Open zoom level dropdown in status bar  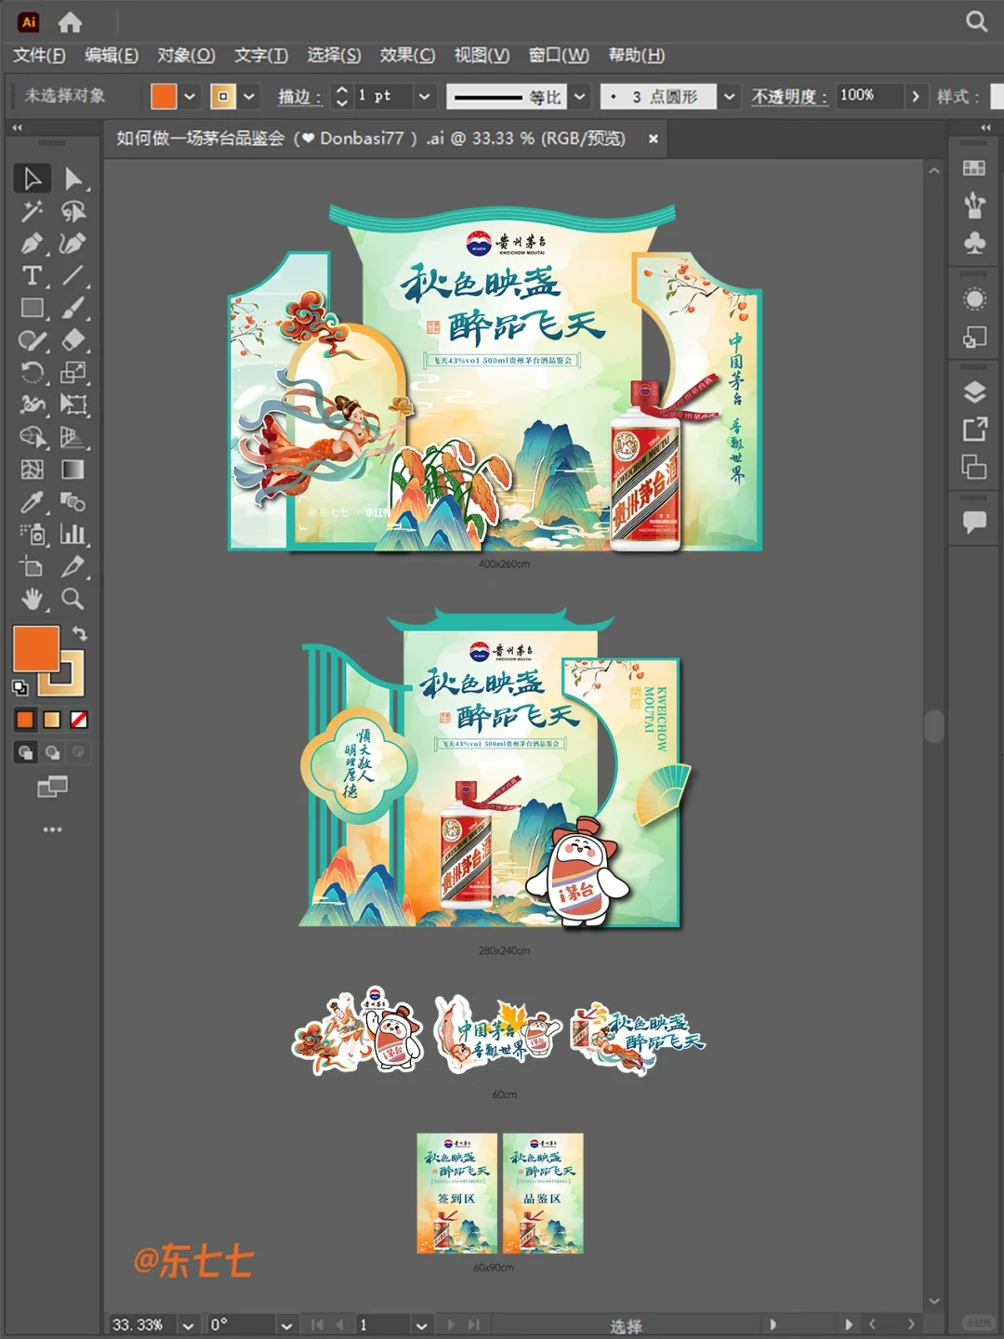[189, 1325]
